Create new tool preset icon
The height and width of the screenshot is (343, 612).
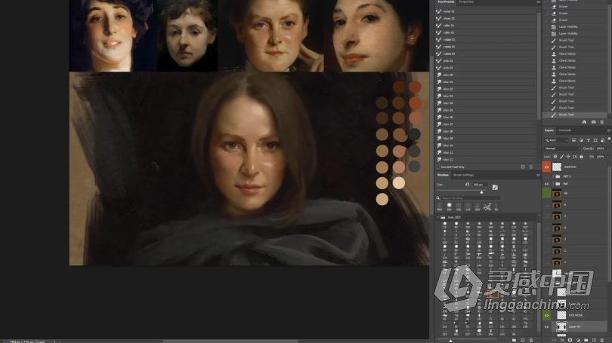click(523, 167)
